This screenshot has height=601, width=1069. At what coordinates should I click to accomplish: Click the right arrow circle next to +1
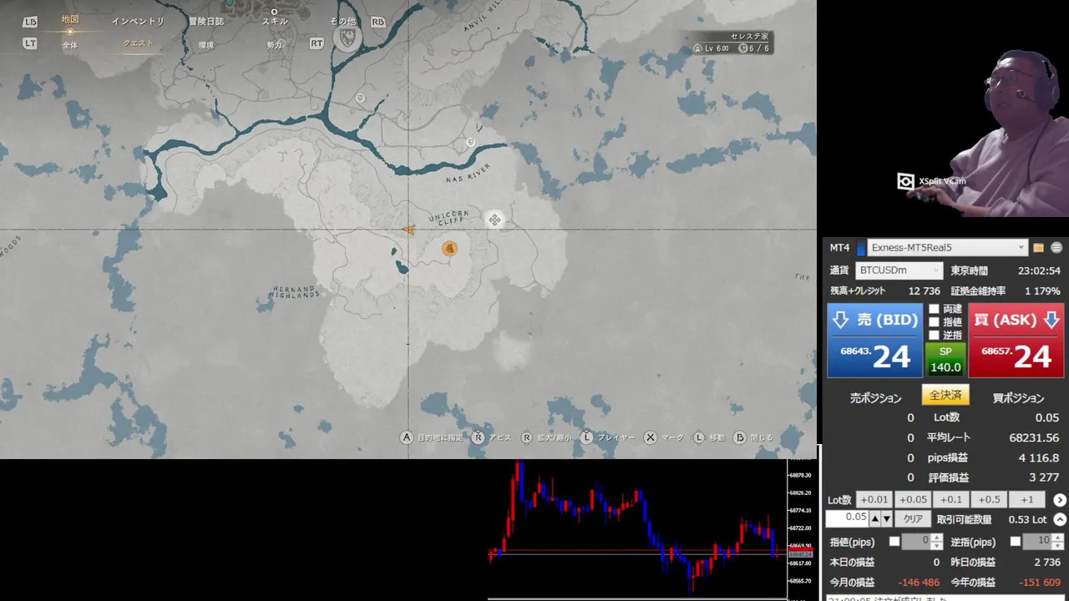(1060, 500)
